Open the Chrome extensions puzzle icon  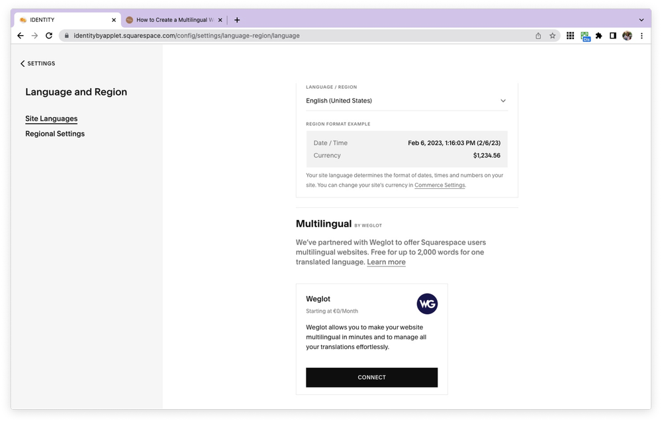click(598, 36)
